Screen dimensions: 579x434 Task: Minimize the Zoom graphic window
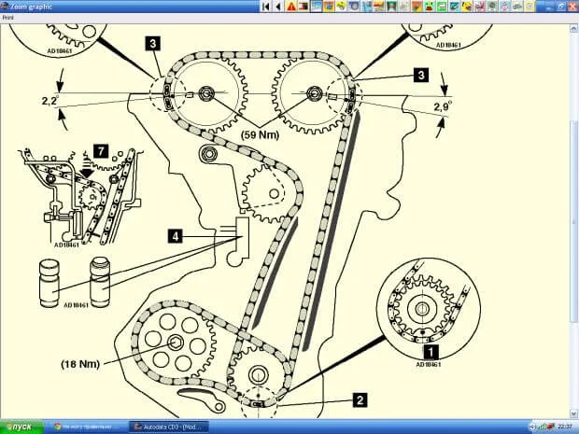[547, 5]
